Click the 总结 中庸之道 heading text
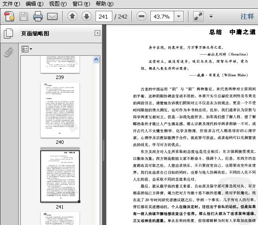 tap(232, 32)
